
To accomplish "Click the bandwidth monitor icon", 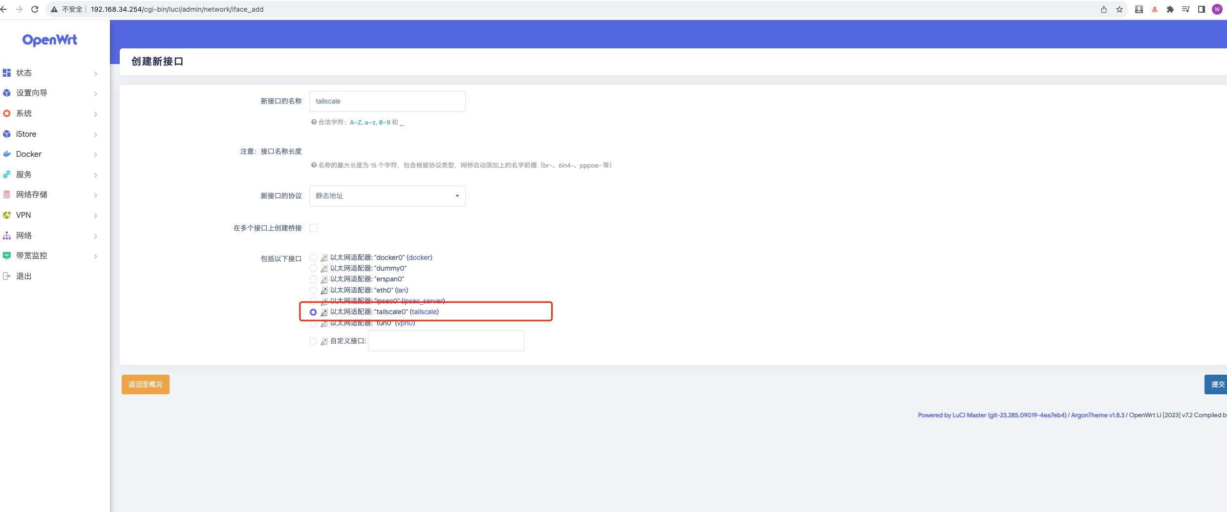I will (x=7, y=256).
